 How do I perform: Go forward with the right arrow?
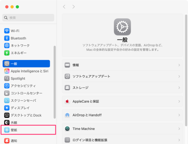coord(74,7)
